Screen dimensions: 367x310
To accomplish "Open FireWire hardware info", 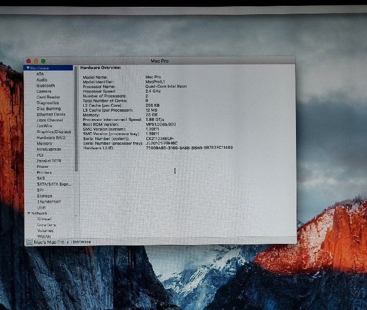I will (45, 126).
